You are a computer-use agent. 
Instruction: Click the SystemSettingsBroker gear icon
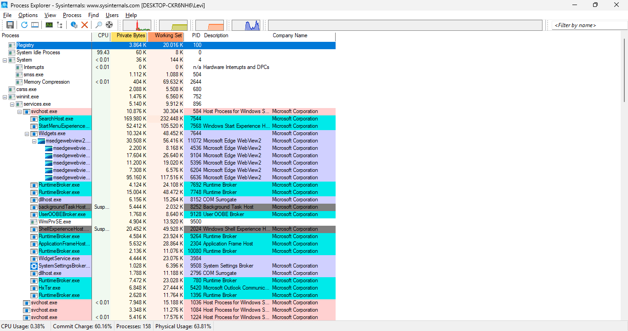[34, 266]
